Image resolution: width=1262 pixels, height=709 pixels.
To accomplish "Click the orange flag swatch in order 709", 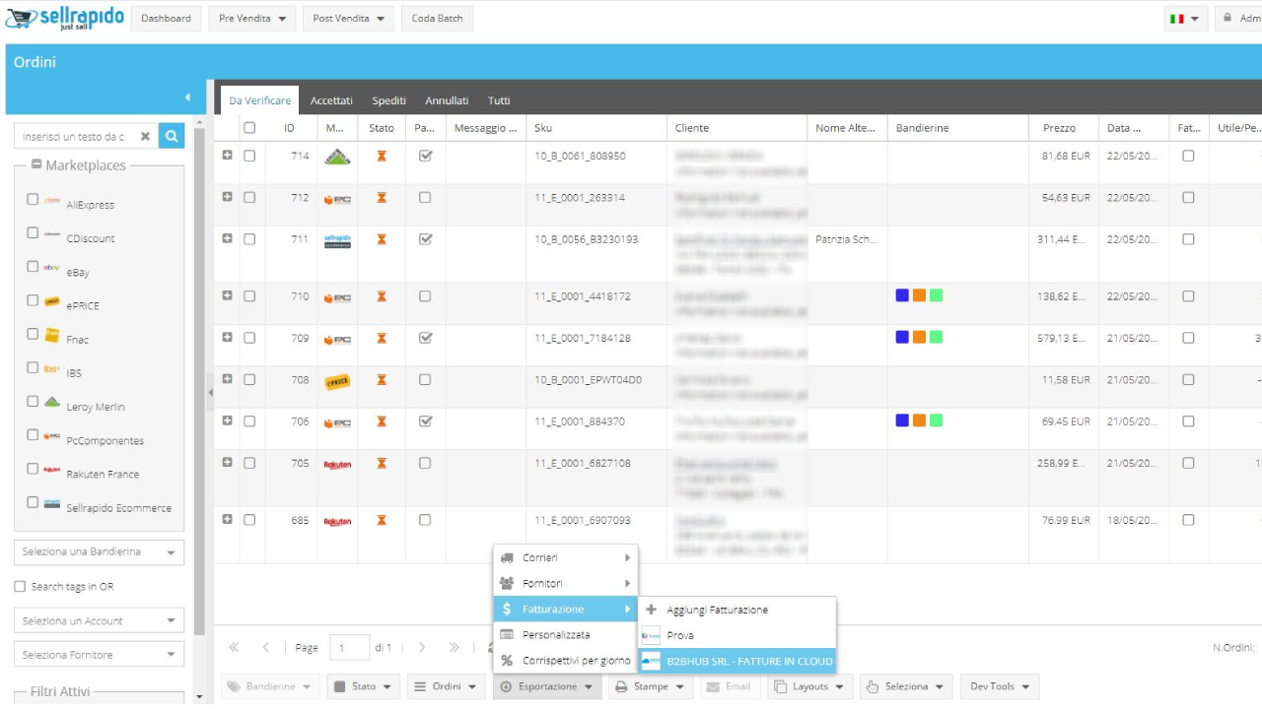I will point(919,337).
